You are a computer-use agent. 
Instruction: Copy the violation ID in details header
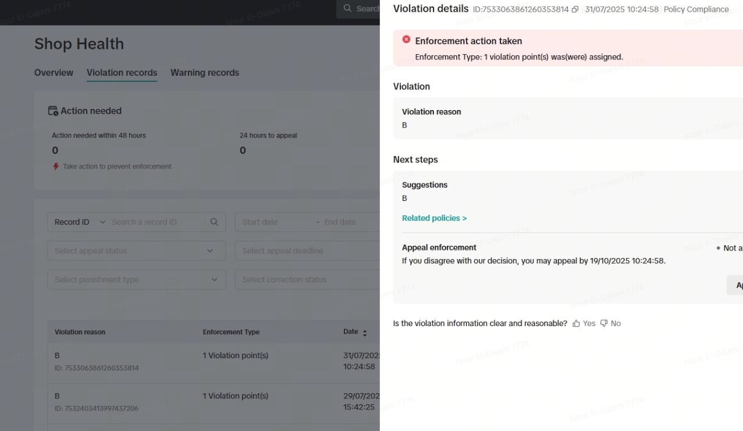tap(575, 9)
